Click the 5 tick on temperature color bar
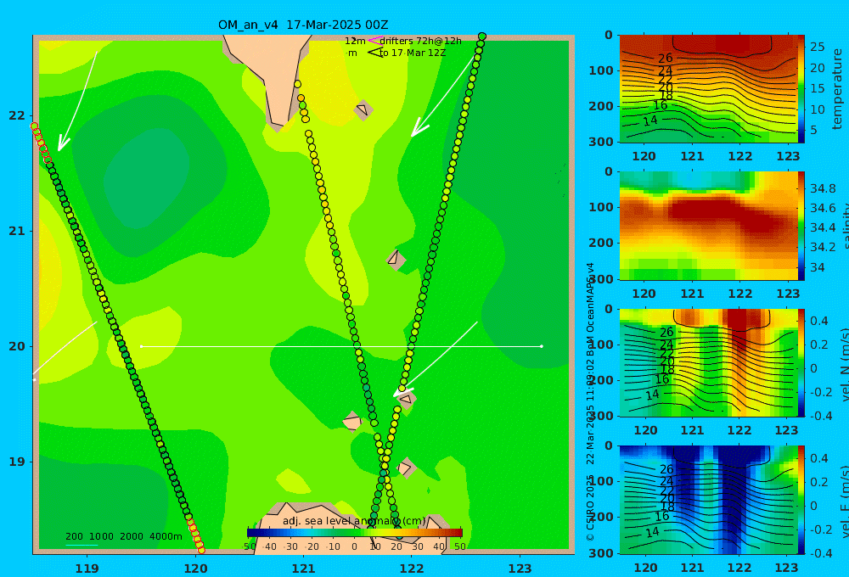This screenshot has height=577, width=849. (x=813, y=131)
